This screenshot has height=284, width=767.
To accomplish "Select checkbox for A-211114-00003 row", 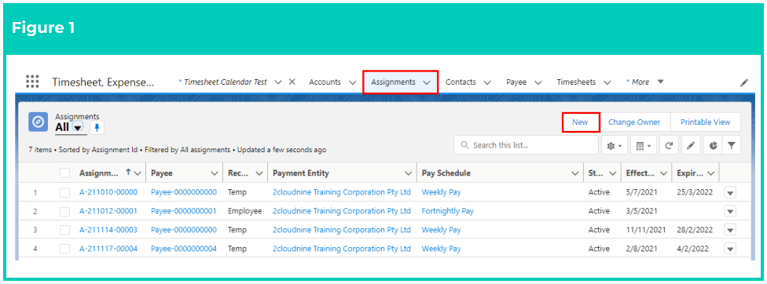I will [64, 230].
